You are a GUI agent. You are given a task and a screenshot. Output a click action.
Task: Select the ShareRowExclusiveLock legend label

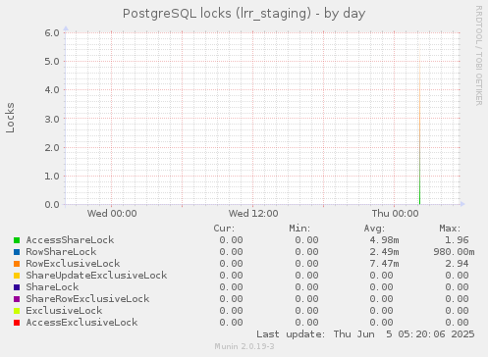(87, 299)
